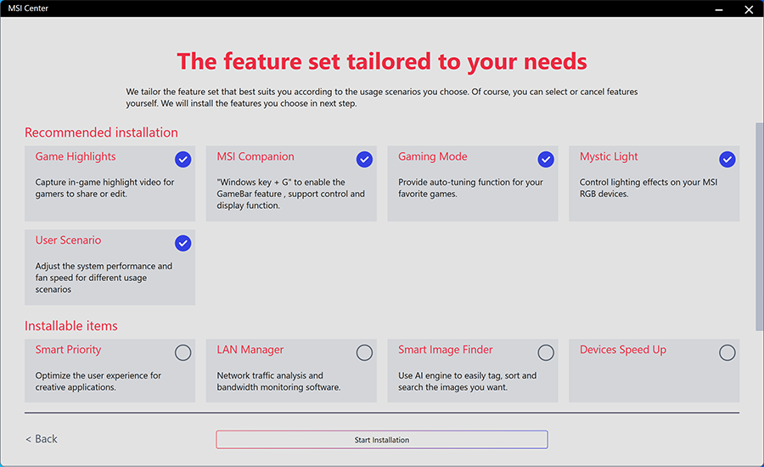Select the Smart Priority radio circle
Image resolution: width=764 pixels, height=467 pixels.
click(x=183, y=352)
